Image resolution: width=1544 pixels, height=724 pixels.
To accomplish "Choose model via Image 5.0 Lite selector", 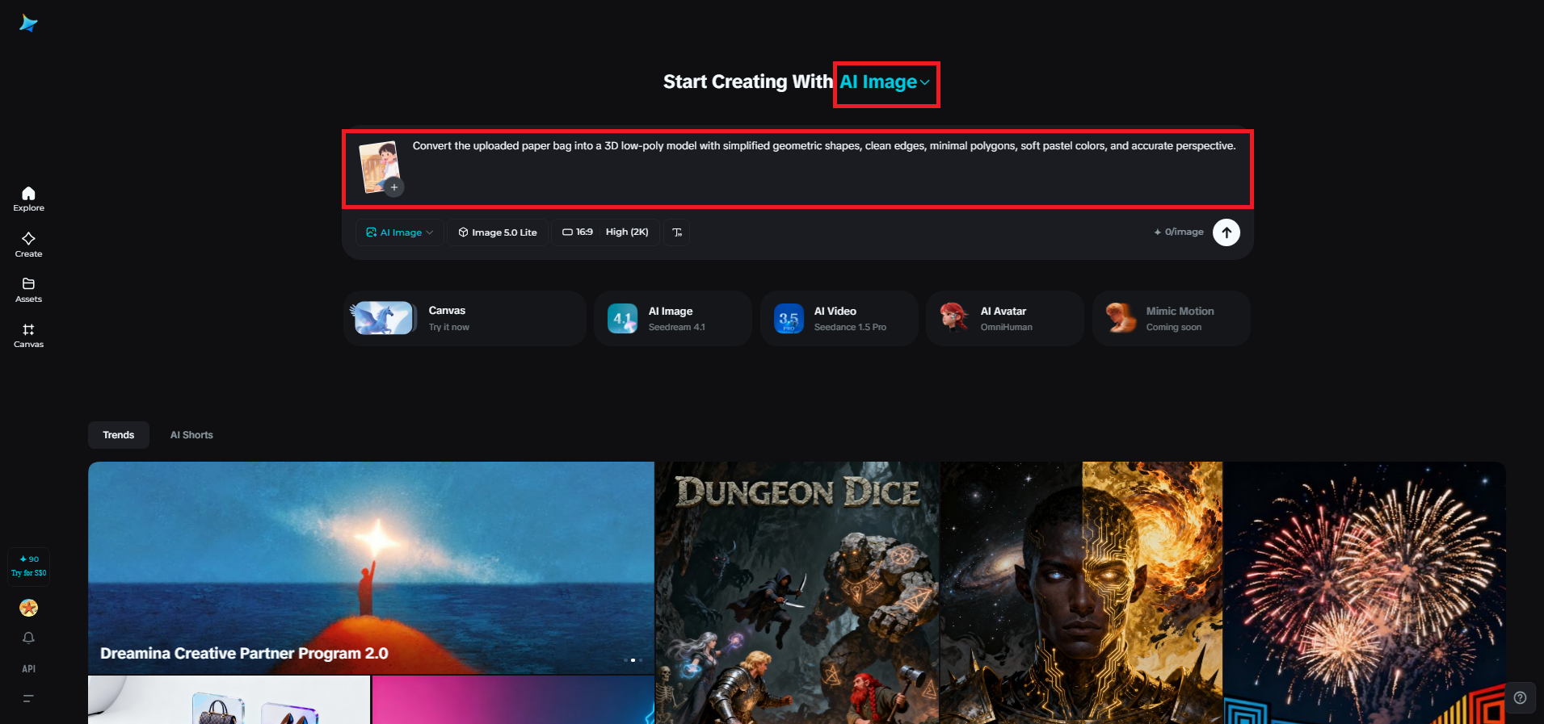I will click(x=498, y=232).
